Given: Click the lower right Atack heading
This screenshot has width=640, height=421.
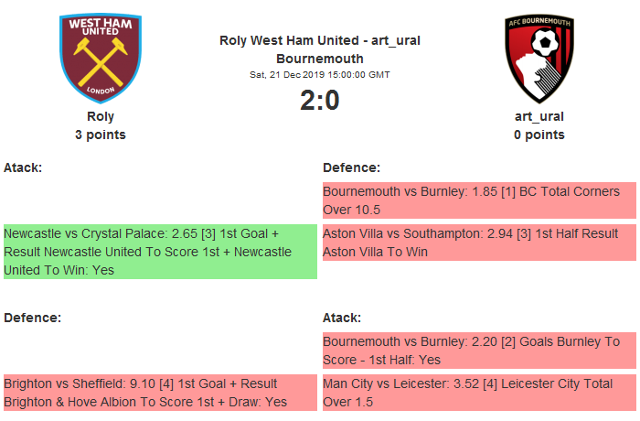Looking at the screenshot, I should pos(342,318).
